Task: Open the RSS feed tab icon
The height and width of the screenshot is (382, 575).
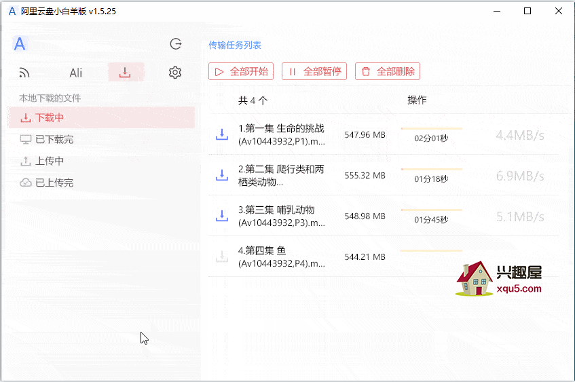Action: point(24,73)
